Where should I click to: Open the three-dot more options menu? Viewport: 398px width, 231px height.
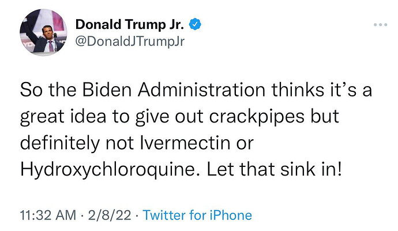point(380,25)
